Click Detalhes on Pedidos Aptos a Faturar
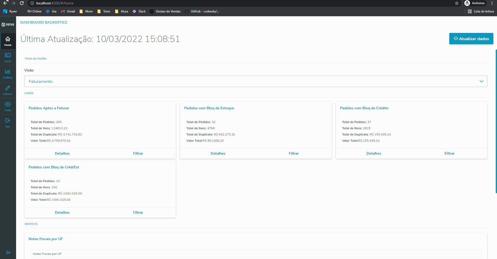The width and height of the screenshot is (497, 259). tap(62, 153)
